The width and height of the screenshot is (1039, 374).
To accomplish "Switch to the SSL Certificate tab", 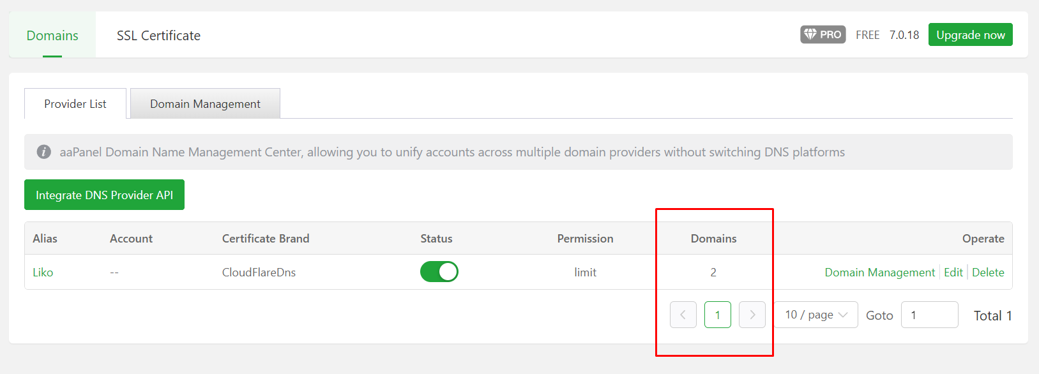I will (158, 36).
